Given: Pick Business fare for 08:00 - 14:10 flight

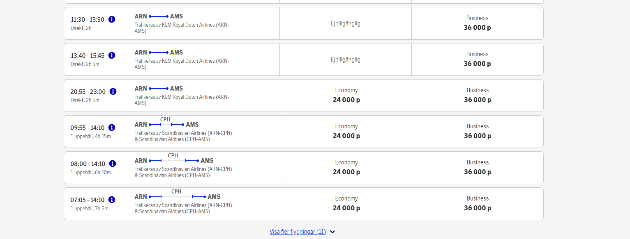Looking at the screenshot, I should (x=477, y=168).
